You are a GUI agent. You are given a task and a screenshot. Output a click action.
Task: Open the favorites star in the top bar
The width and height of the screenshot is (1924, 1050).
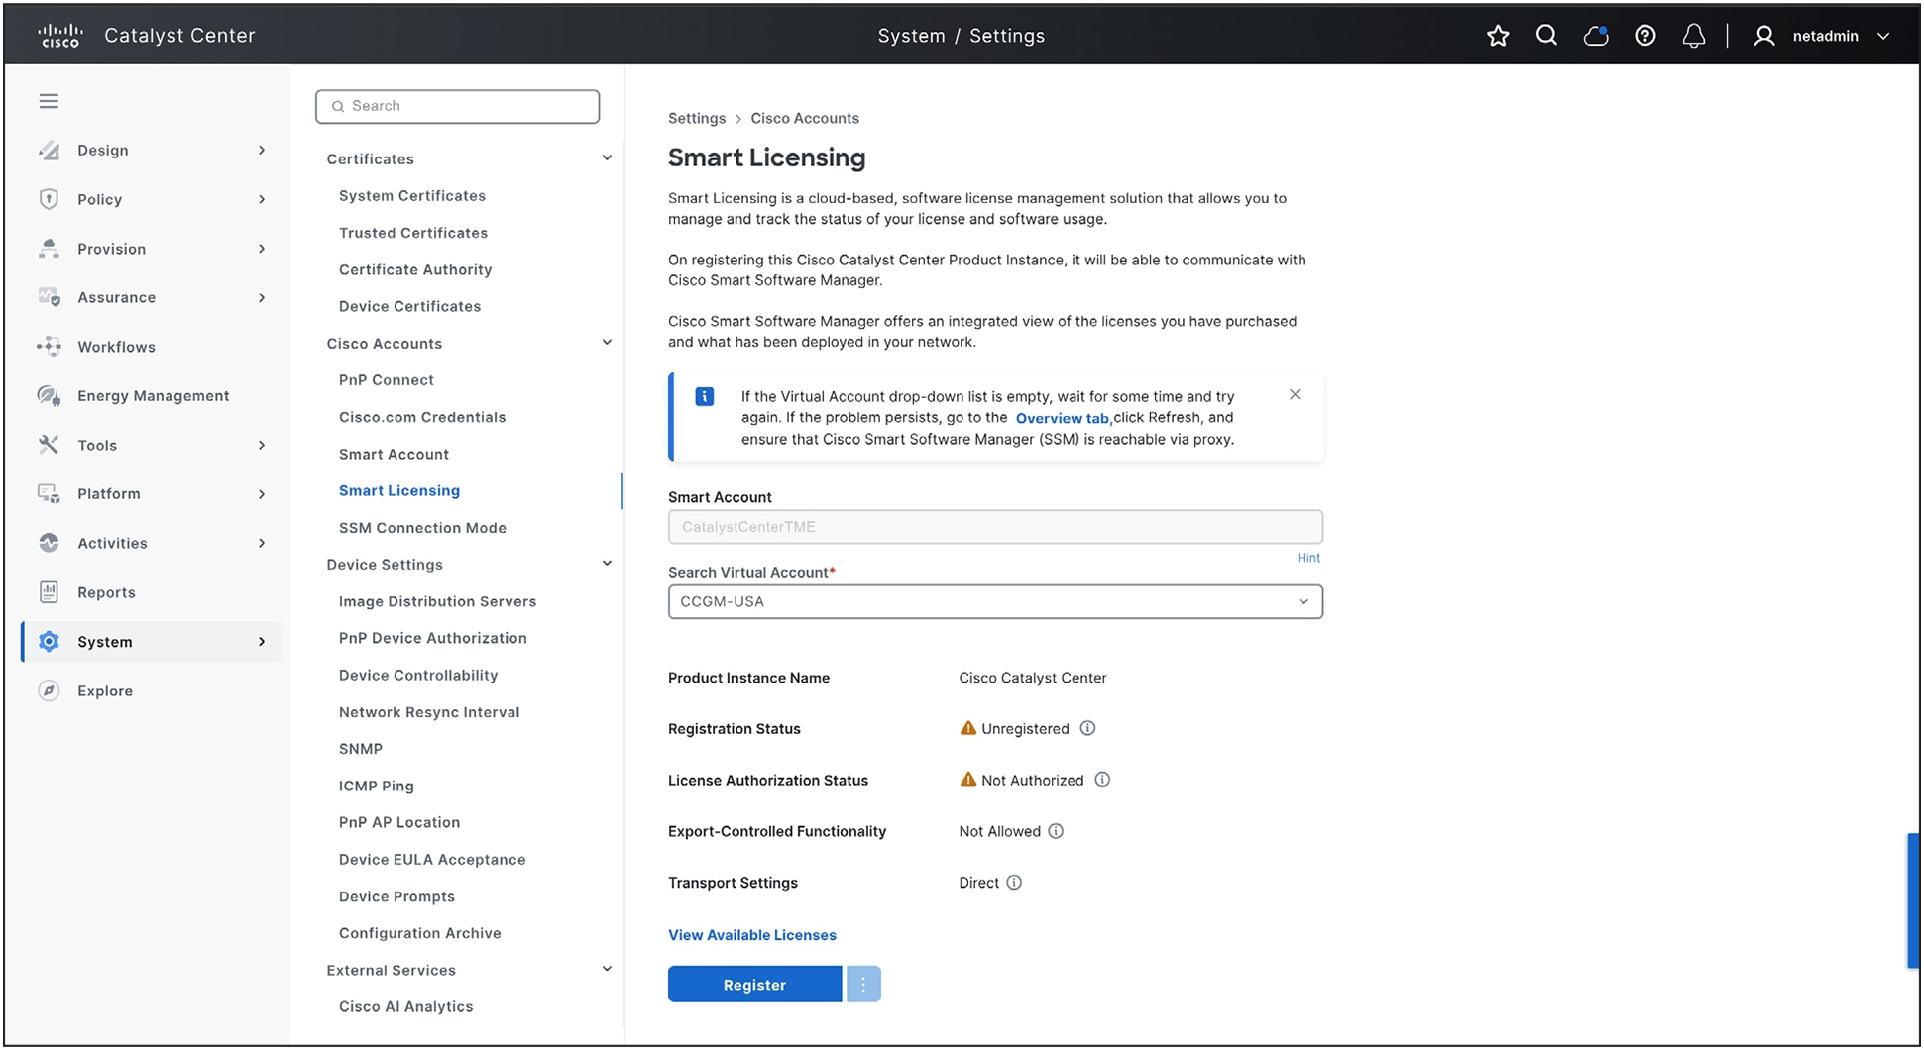[1498, 35]
